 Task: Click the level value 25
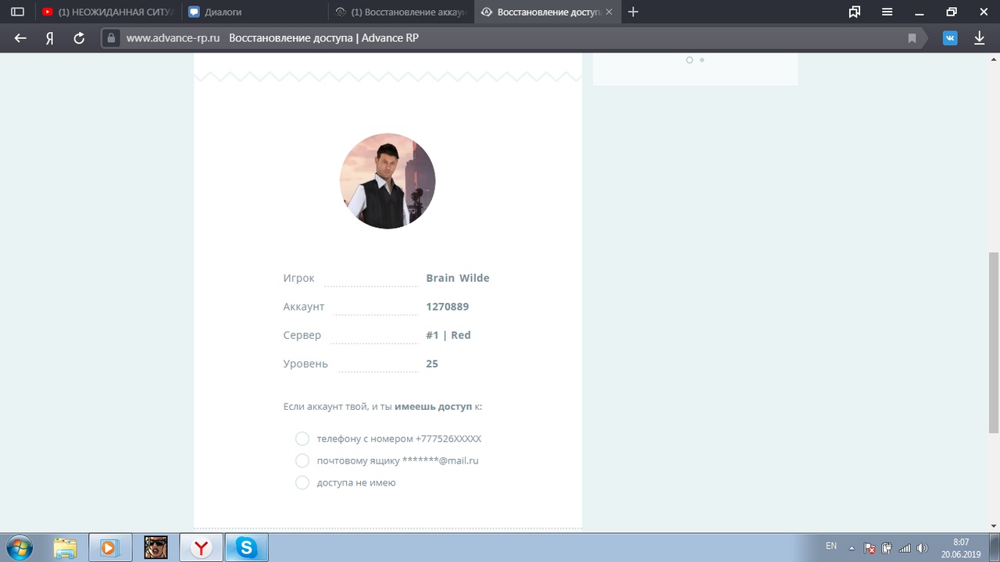tap(432, 364)
